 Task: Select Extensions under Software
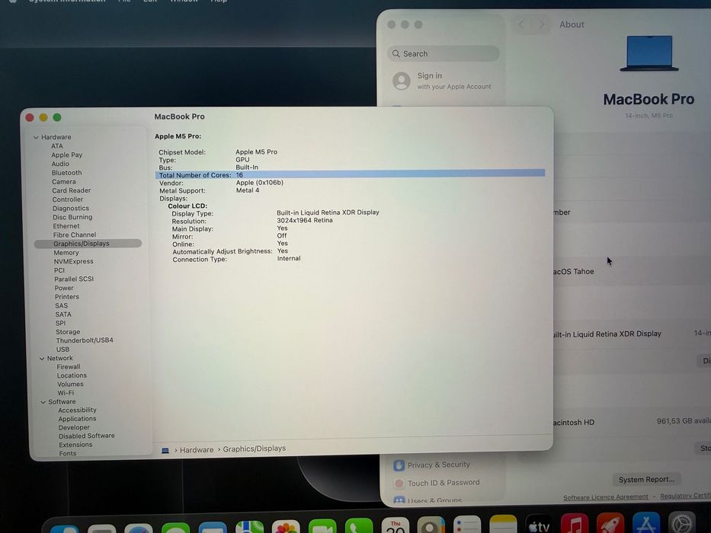point(75,445)
